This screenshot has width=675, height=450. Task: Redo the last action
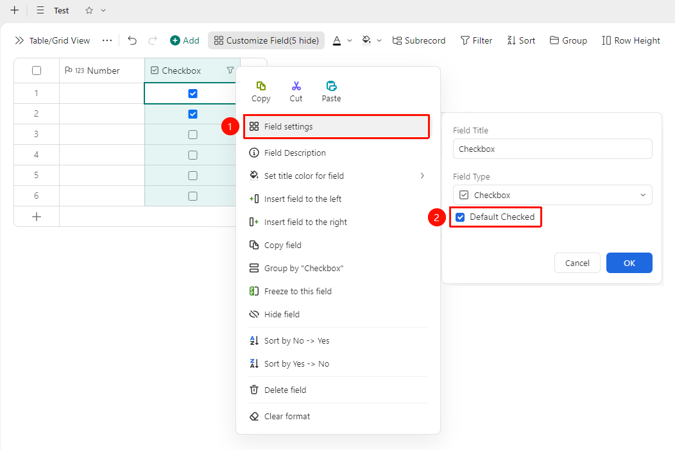click(x=153, y=40)
